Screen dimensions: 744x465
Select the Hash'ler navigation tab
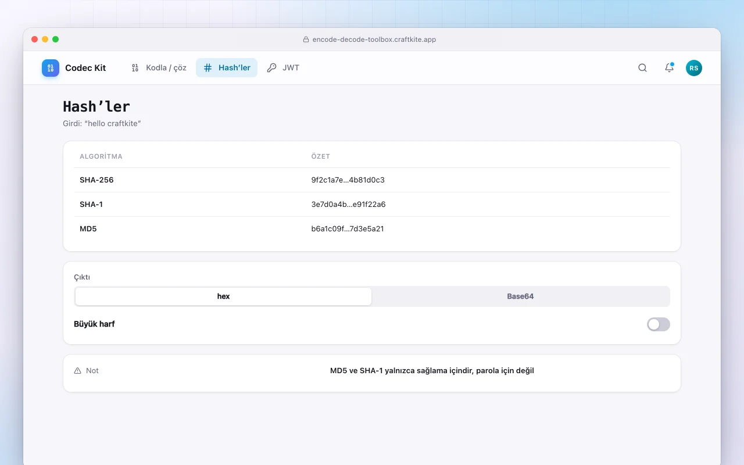[227, 68]
